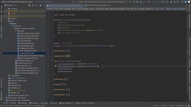This screenshot has width=191, height=107.
Task: Click the hammer Make Project icon
Action: pos(73,2)
